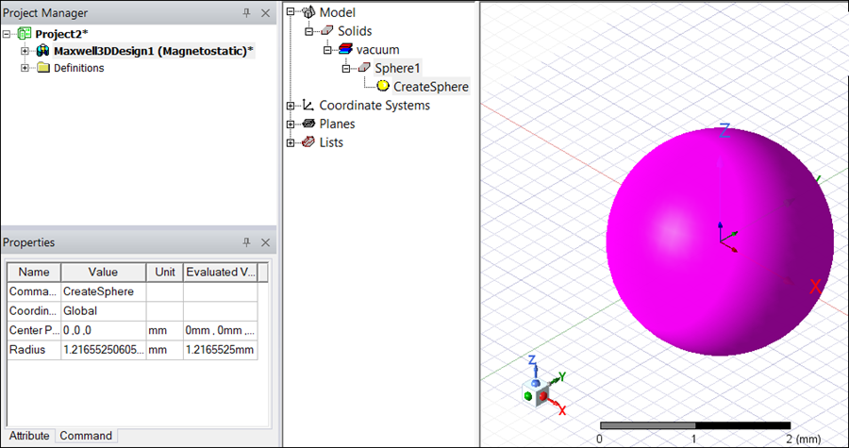Select CreateSphere operation in history tree
Image resolution: width=849 pixels, height=448 pixels.
(431, 87)
